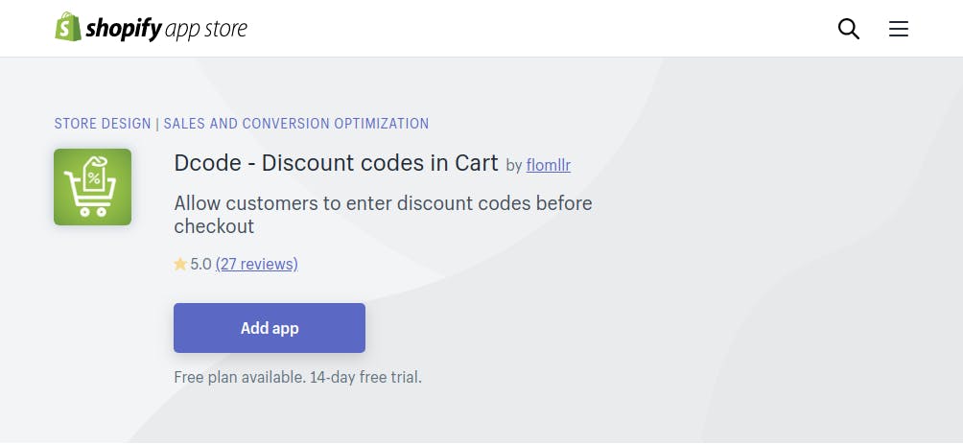
Task: View the 27 reviews
Action: tap(256, 264)
